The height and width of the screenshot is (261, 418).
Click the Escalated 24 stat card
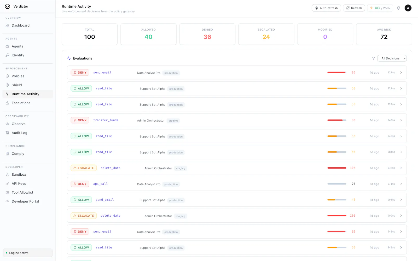266,34
